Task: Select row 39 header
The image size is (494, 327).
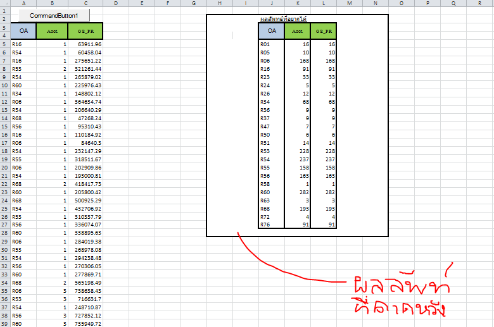Action: [5, 323]
